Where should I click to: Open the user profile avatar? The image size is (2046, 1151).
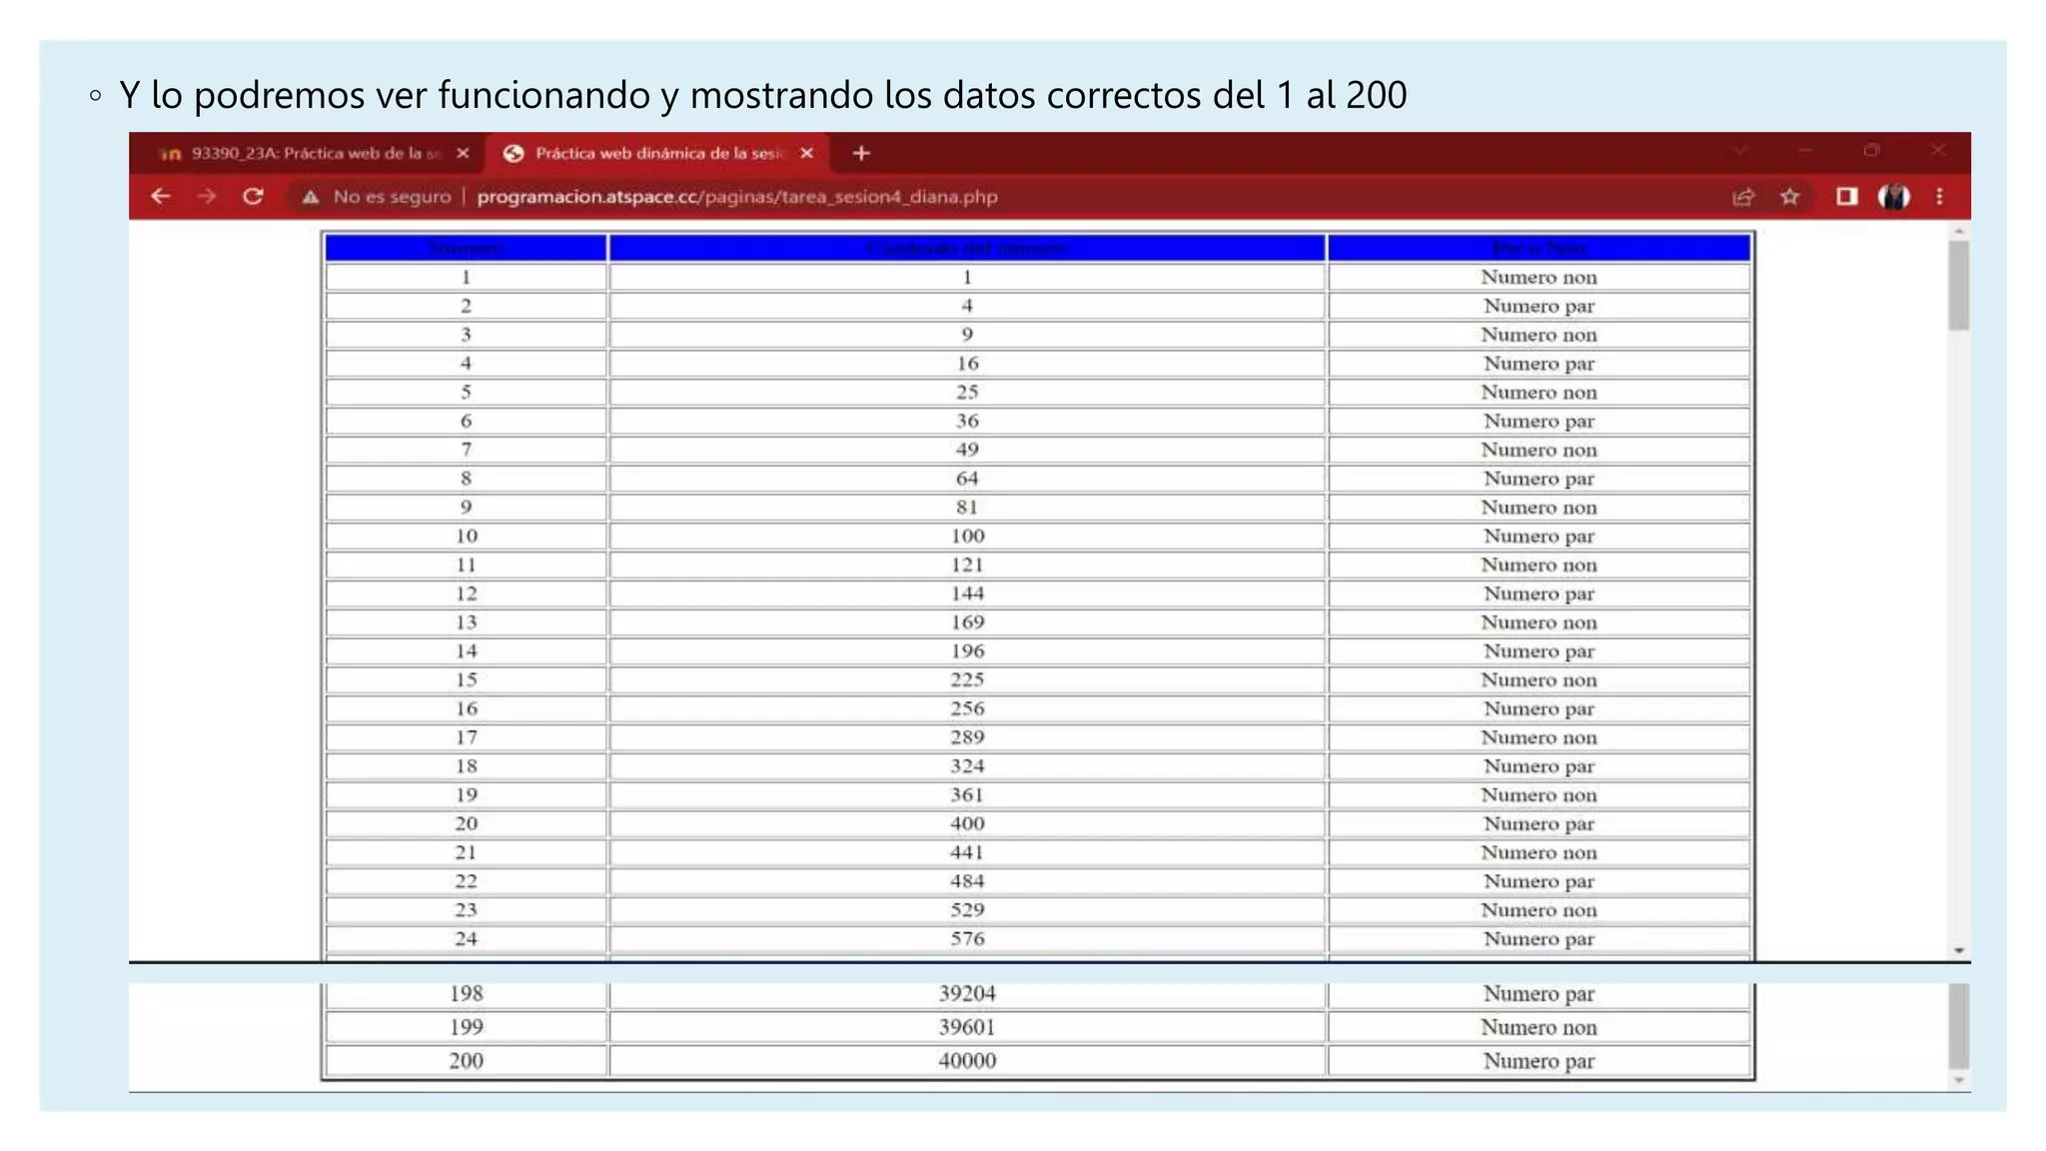1894,197
